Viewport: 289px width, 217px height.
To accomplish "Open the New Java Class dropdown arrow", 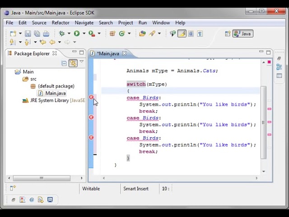I will (129, 33).
